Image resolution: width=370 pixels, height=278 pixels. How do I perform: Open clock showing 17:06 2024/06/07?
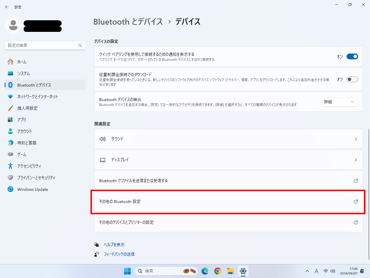tap(349, 271)
